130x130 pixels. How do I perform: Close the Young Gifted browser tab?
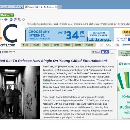coord(56,7)
